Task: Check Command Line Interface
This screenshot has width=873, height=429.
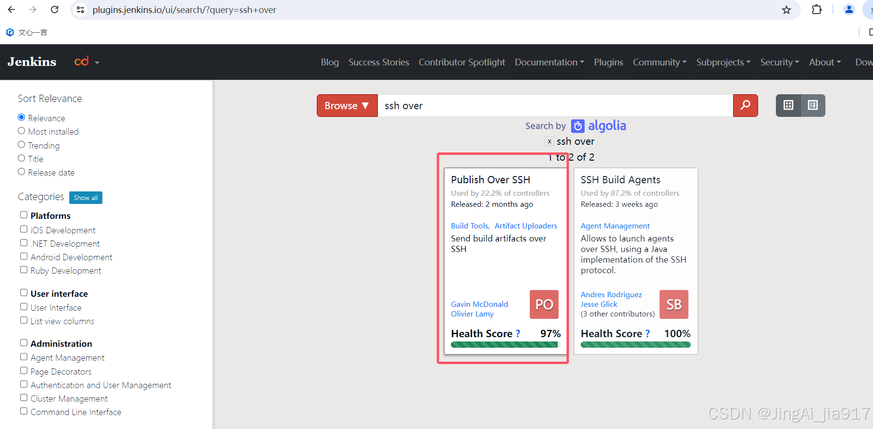Action: pos(24,411)
